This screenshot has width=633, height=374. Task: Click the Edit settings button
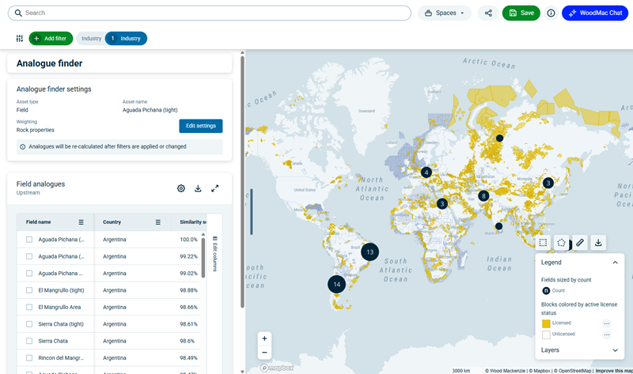click(200, 126)
